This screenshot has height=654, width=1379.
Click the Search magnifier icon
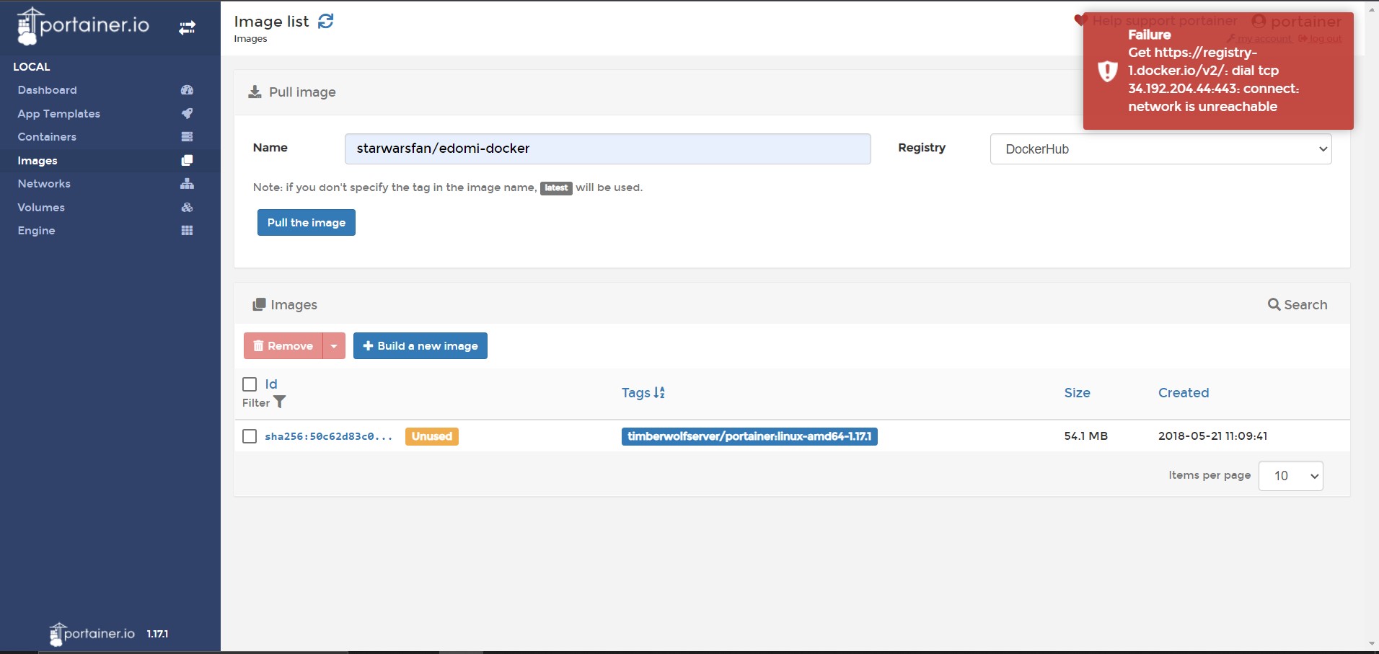click(x=1274, y=304)
